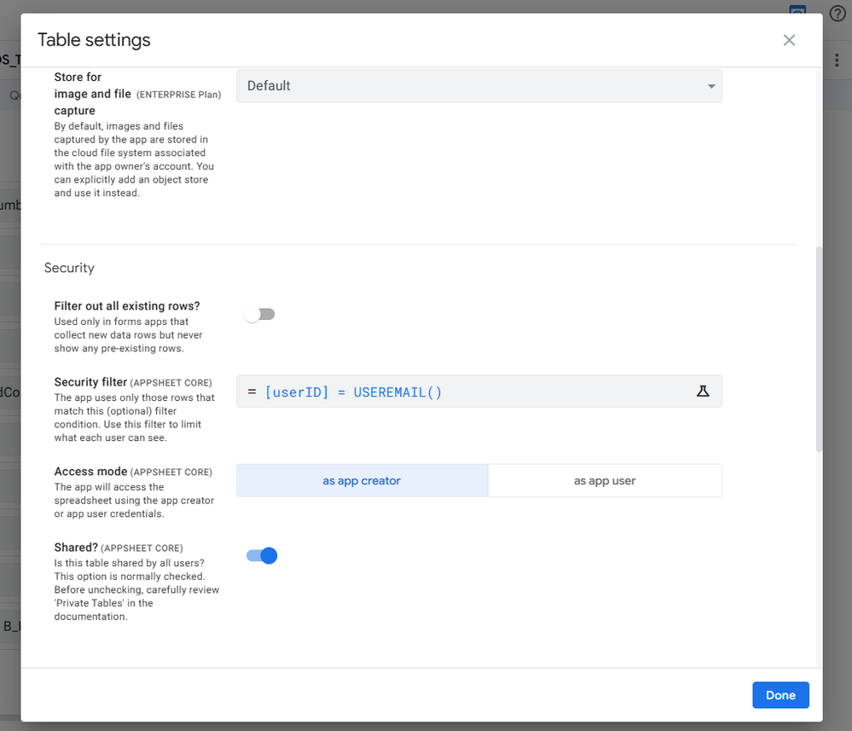Click the Done button
This screenshot has height=731, width=852.
[780, 695]
